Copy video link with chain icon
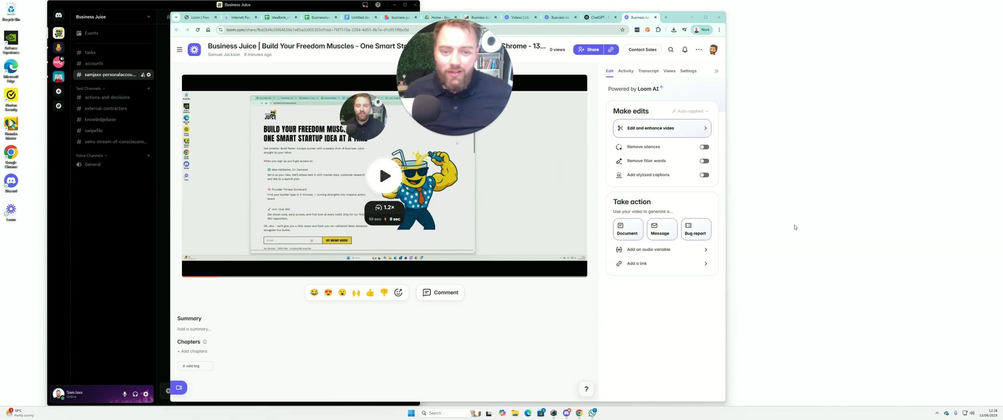1003x420 pixels. [611, 50]
